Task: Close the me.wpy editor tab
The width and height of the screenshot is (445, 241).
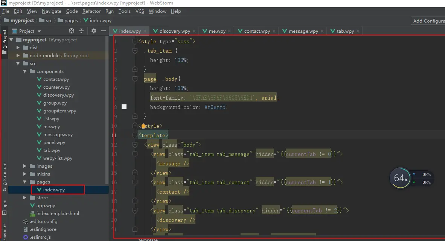Action: (x=229, y=31)
